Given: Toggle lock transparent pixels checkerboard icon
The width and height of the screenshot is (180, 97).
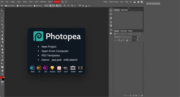Looking at the screenshot, I should [x=119, y=40].
